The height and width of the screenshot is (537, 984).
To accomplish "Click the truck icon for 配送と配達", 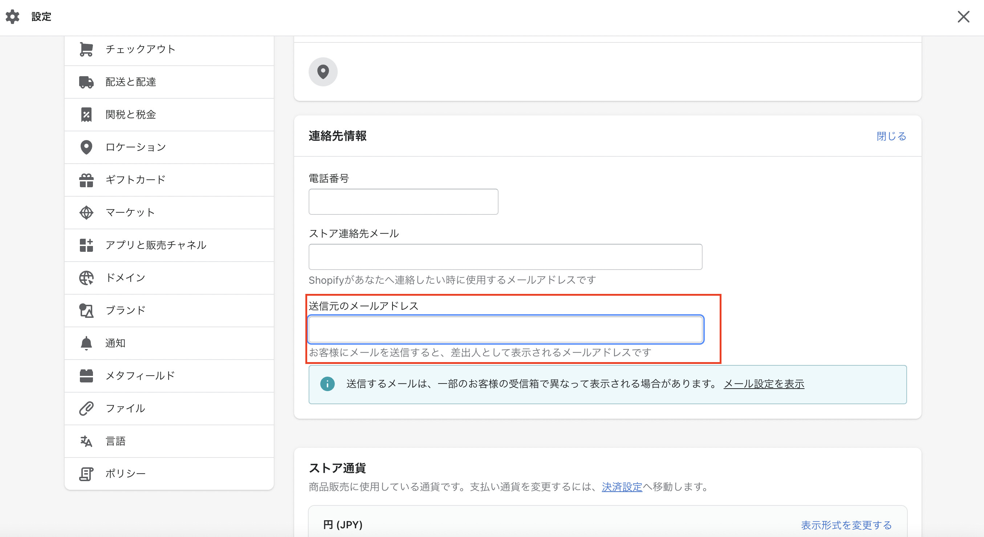I will [86, 82].
